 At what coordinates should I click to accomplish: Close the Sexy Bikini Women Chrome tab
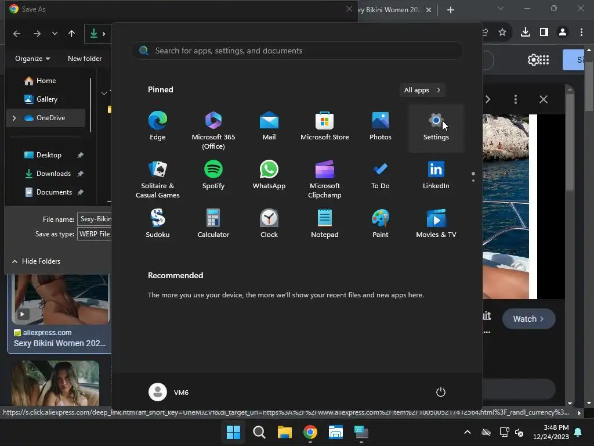point(429,10)
